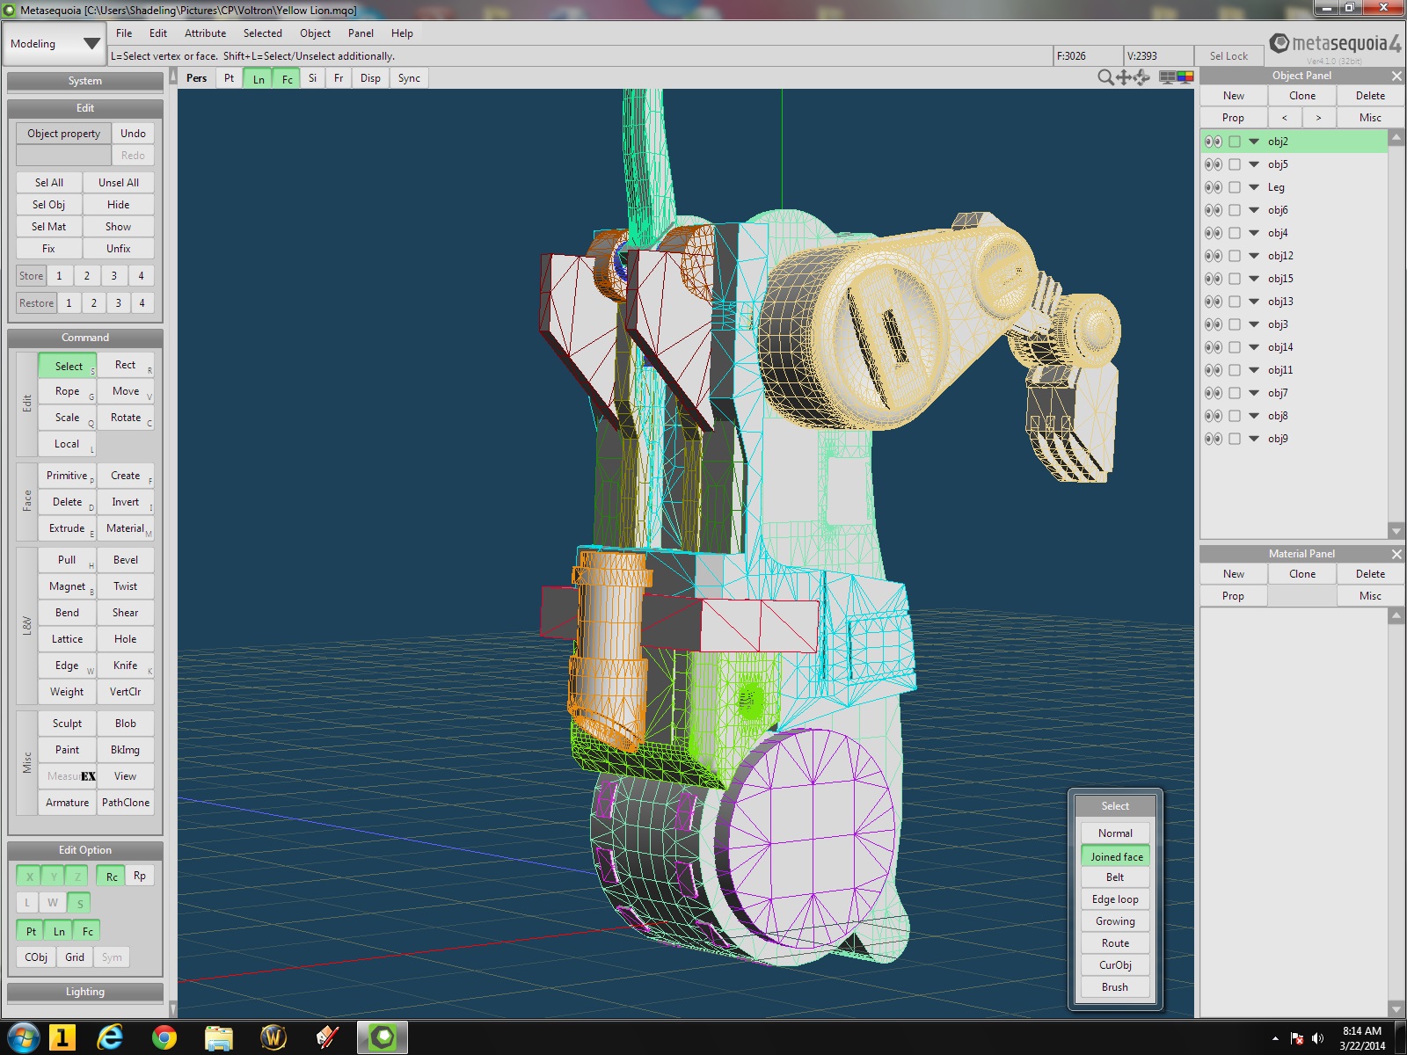Toggle visibility eyes for the Leg object
The height and width of the screenshot is (1055, 1407).
coord(1214,187)
